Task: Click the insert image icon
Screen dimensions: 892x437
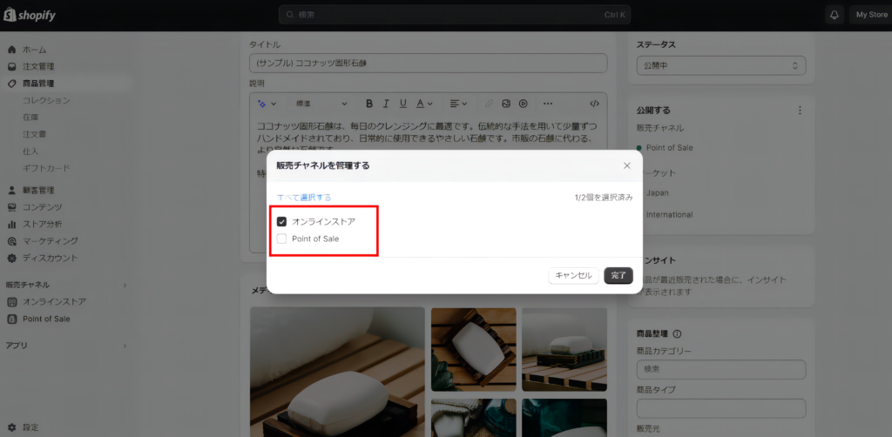Action: 506,104
